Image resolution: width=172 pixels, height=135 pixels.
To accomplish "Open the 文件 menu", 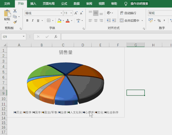I will tap(7, 3).
